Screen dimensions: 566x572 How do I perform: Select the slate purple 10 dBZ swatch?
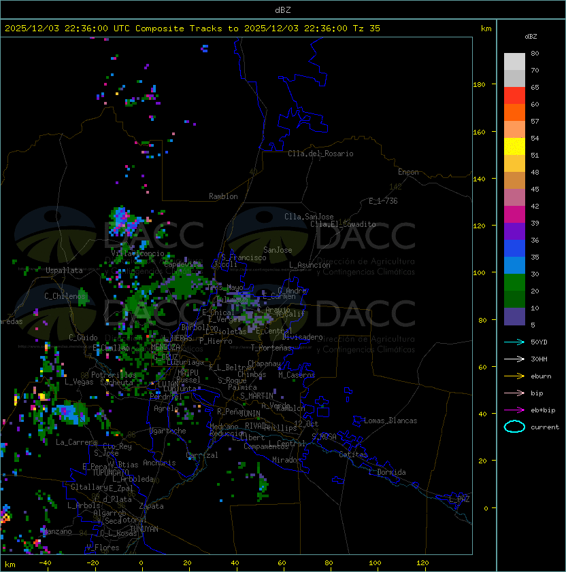click(x=514, y=317)
